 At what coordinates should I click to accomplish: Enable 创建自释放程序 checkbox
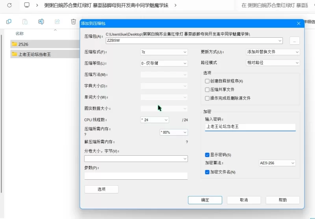(x=207, y=81)
